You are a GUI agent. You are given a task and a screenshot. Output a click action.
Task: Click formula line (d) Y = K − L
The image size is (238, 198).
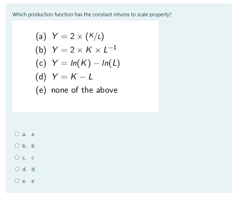66,77
